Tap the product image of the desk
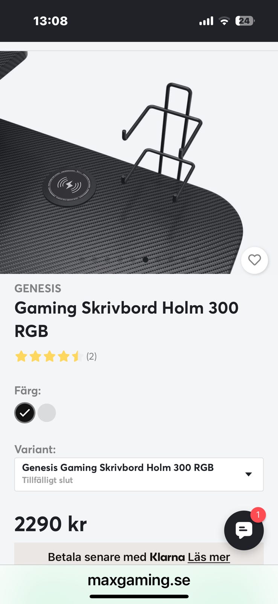Viewport: 278px width, 604px height. pos(139,162)
